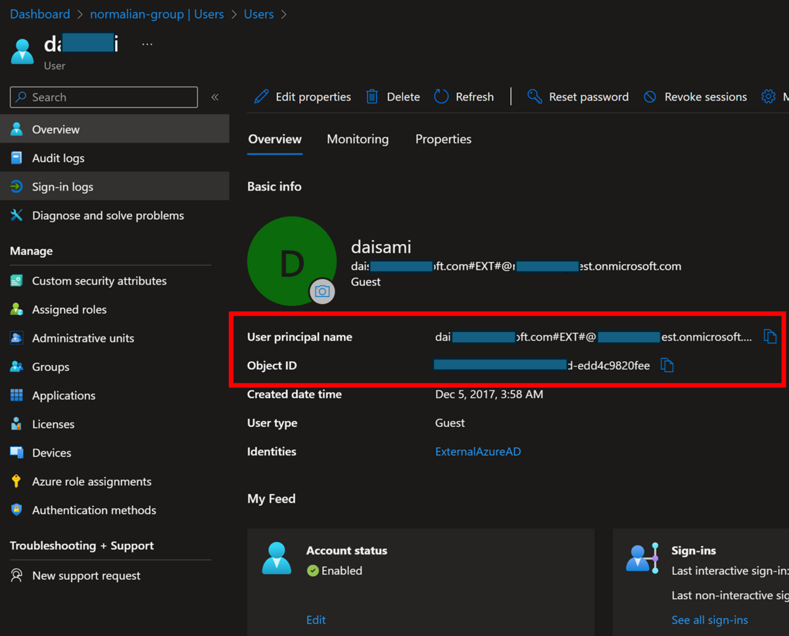Click the sidebar Search field
Screen dimensions: 789x636
click(x=104, y=97)
